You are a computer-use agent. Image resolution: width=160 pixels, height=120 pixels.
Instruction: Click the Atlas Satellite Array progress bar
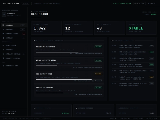(x=69, y=66)
